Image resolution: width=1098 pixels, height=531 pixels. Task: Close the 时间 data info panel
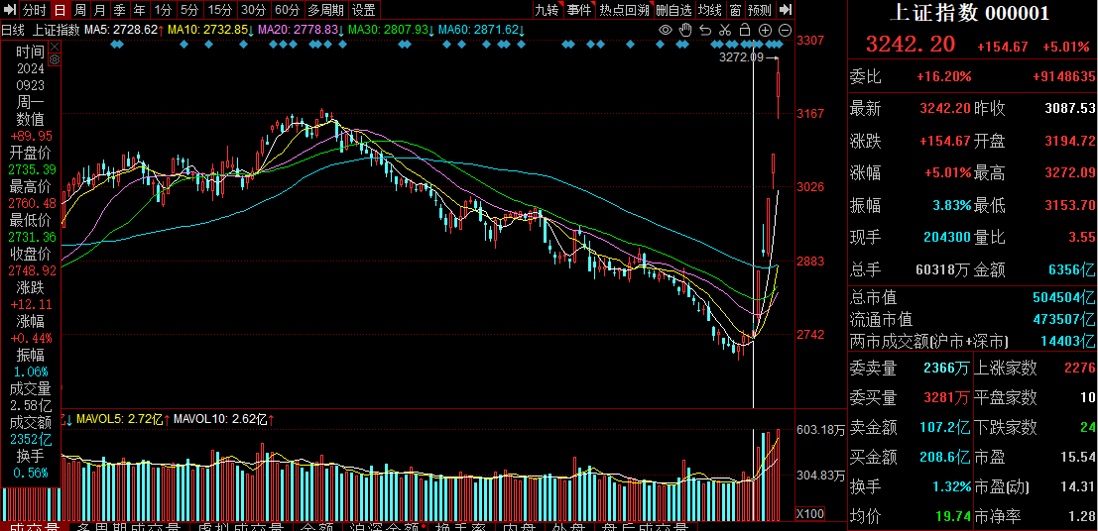pos(54,47)
